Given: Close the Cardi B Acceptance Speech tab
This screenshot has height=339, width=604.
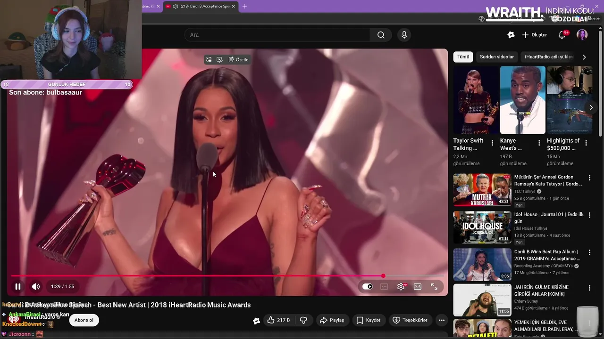Looking at the screenshot, I should 233,6.
